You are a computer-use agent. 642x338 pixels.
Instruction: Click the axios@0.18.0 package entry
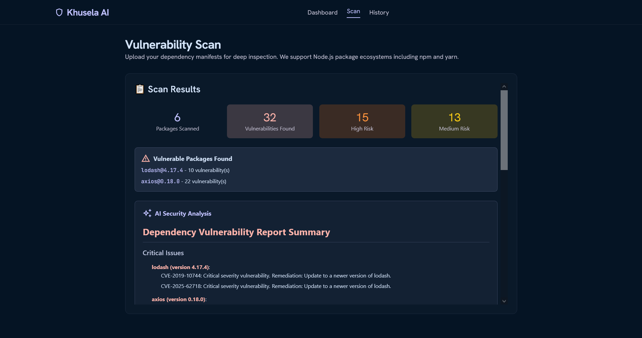coord(160,182)
